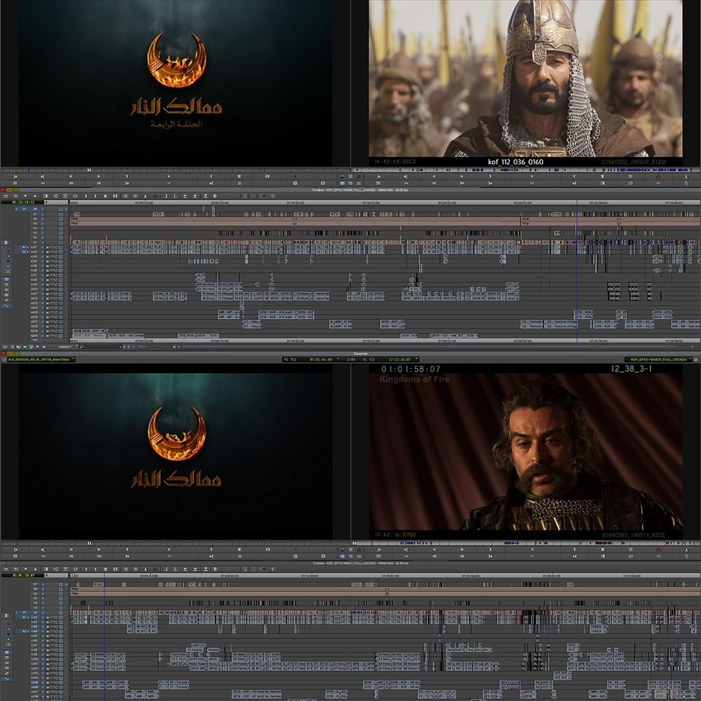701x701 pixels.
Task: Click the red Lift icon under top record monitor
Action: pos(658,177)
